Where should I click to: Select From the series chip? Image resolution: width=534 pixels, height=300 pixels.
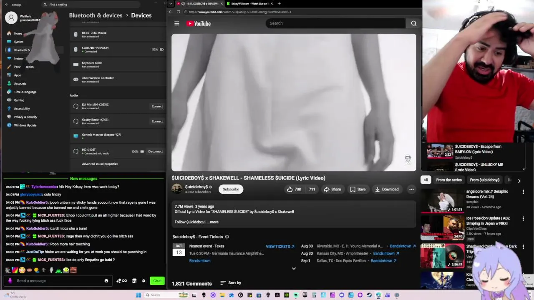tap(449, 180)
